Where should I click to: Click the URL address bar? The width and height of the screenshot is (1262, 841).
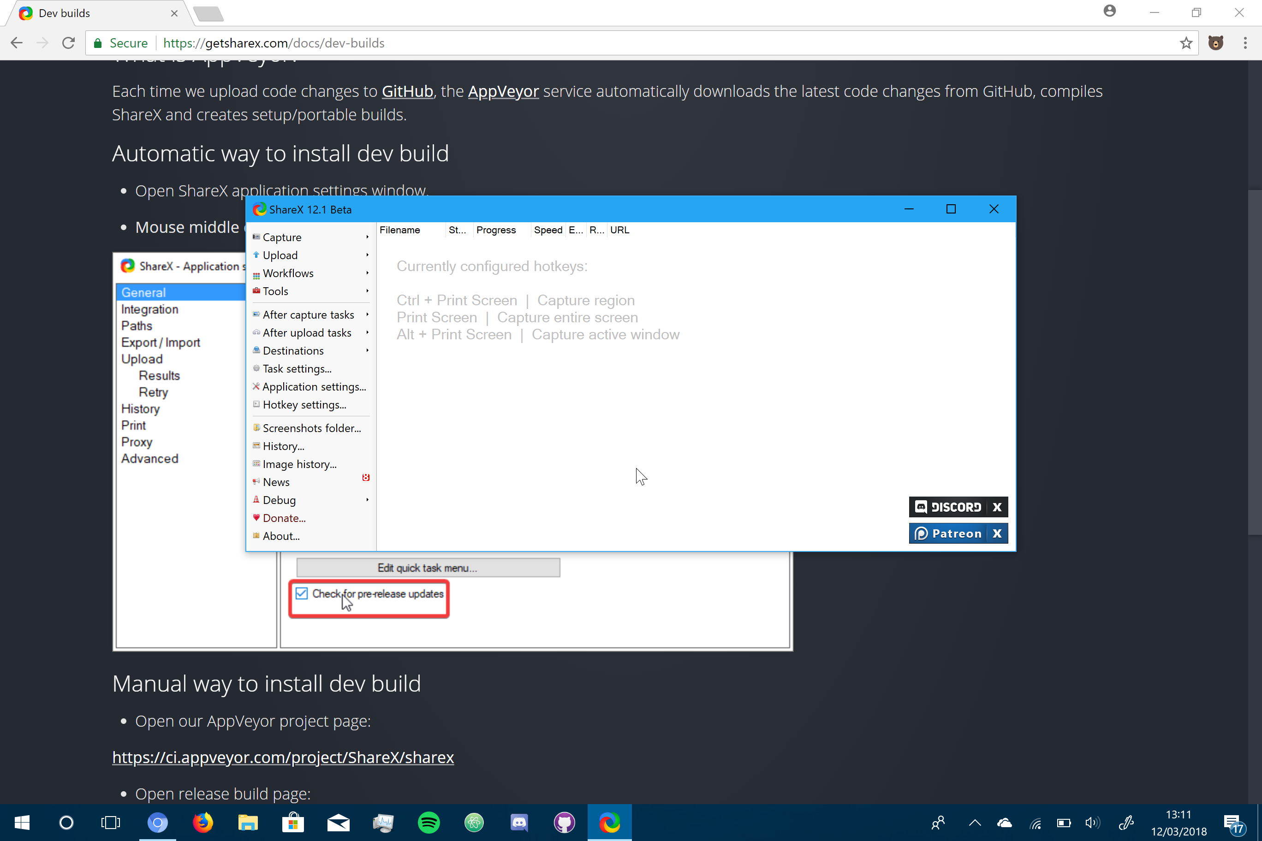click(x=641, y=43)
